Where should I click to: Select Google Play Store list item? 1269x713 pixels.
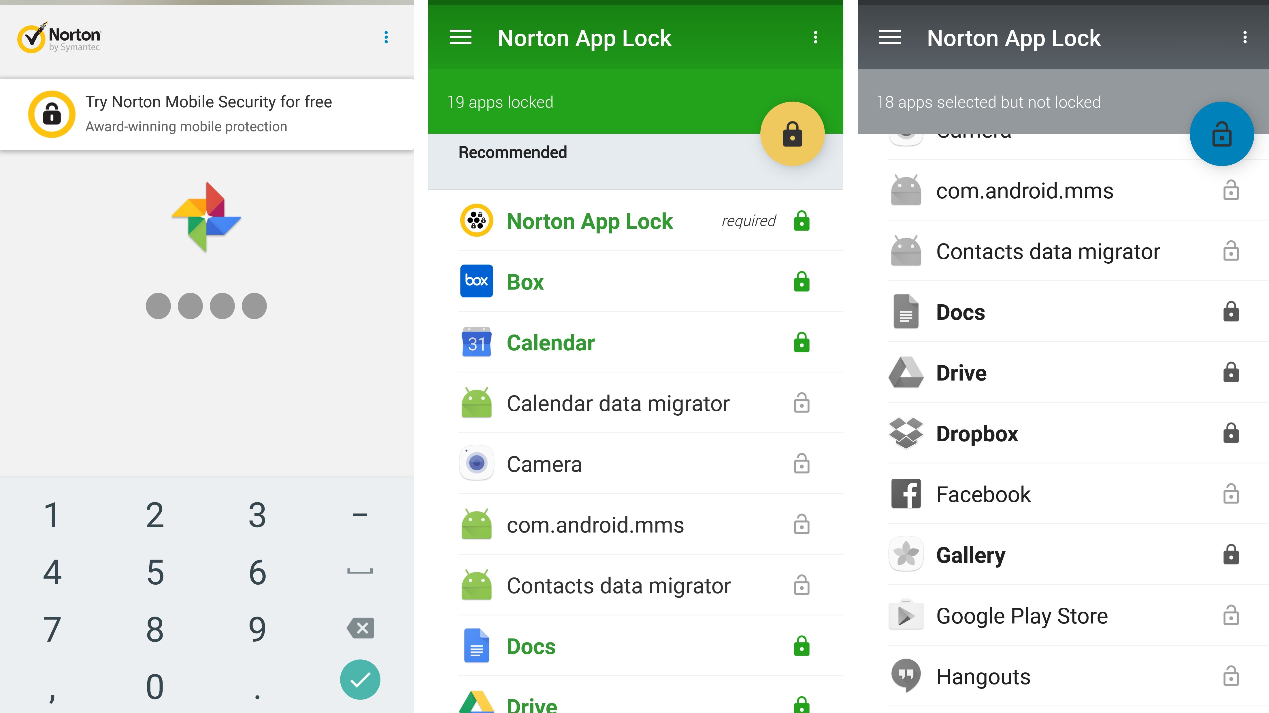pos(1022,616)
